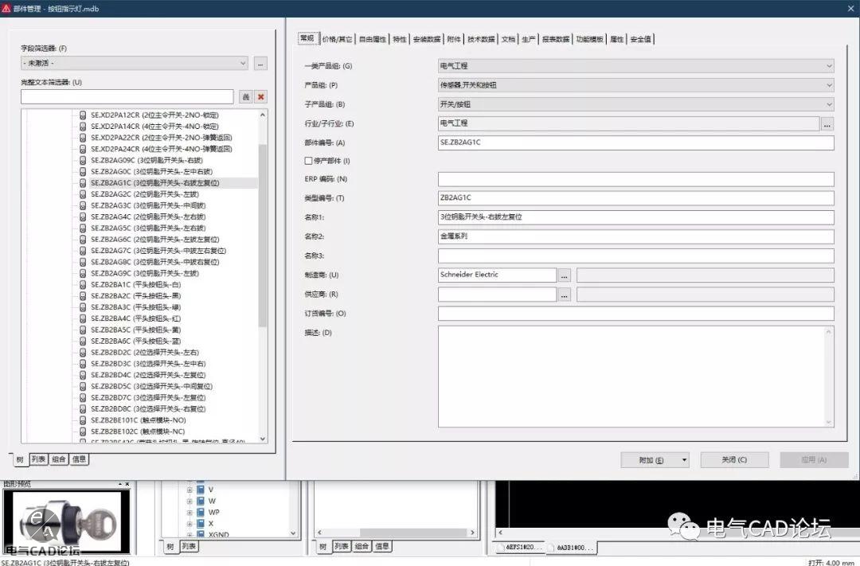The image size is (860, 566).
Task: Click the browse button next to 行业/子行业 field
Action: coord(827,124)
